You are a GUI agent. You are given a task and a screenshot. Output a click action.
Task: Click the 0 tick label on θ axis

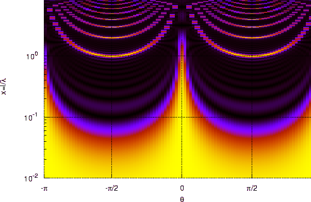pyautogui.click(x=182, y=188)
